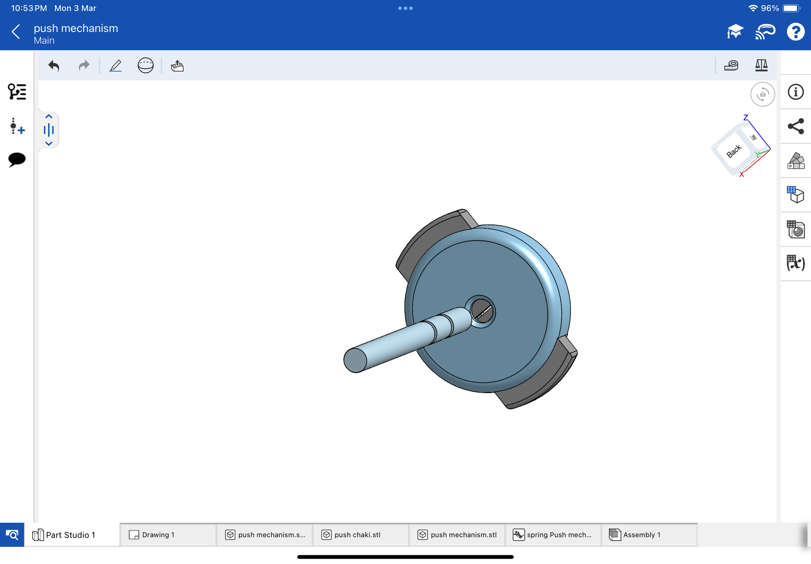Undo the last action

click(54, 65)
